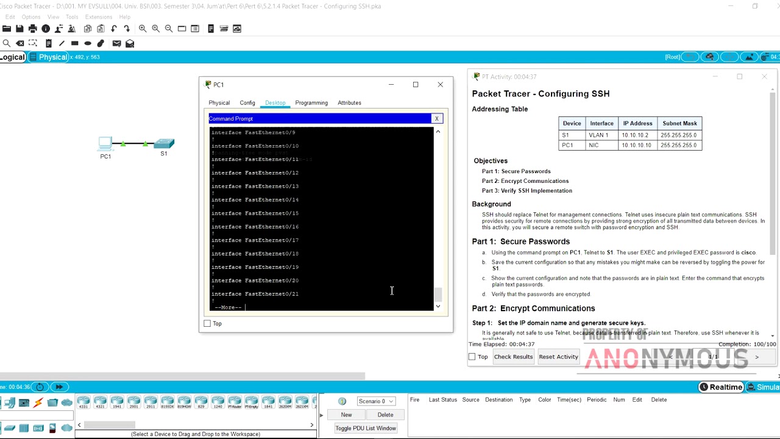780x439 pixels.
Task: Open the Attributes tab in PC1
Action: [349, 103]
